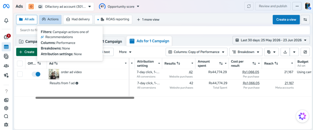Select the All ads view tab
Image resolution: width=313 pixels, height=130 pixels.
tap(27, 19)
